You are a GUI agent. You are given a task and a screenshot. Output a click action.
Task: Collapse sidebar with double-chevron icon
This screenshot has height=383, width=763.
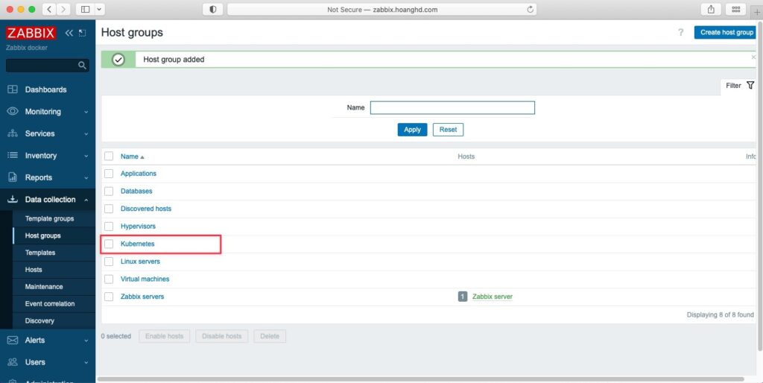[x=69, y=33]
